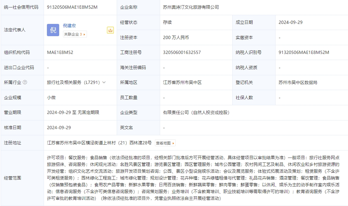Click company type 有限责任公司（自然人投资或控股）

[x=196, y=112]
